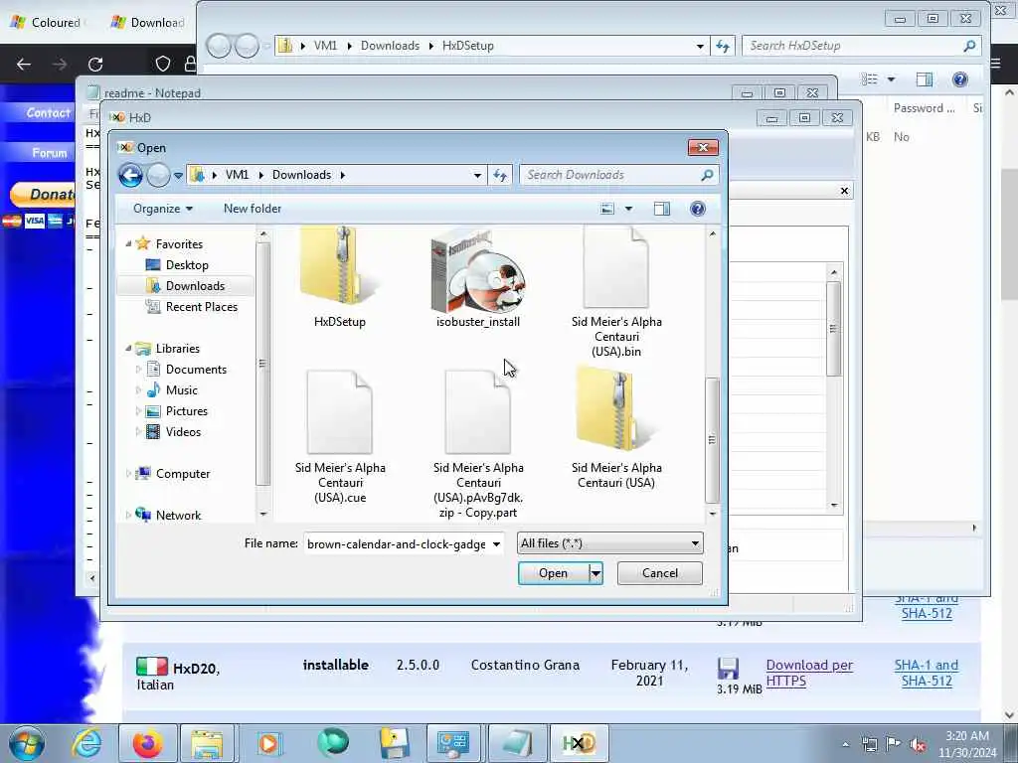The height and width of the screenshot is (763, 1018).
Task: Click Download per HTTPS link for HxD20 Italian
Action: click(x=809, y=674)
